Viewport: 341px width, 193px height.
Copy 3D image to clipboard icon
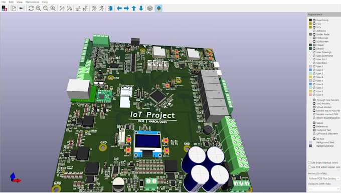coord(14,8)
